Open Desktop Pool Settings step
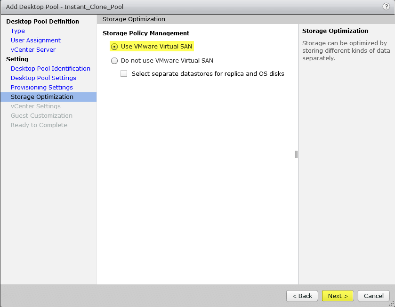 click(43, 78)
